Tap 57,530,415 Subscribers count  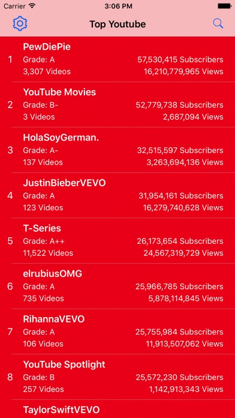[x=180, y=59]
